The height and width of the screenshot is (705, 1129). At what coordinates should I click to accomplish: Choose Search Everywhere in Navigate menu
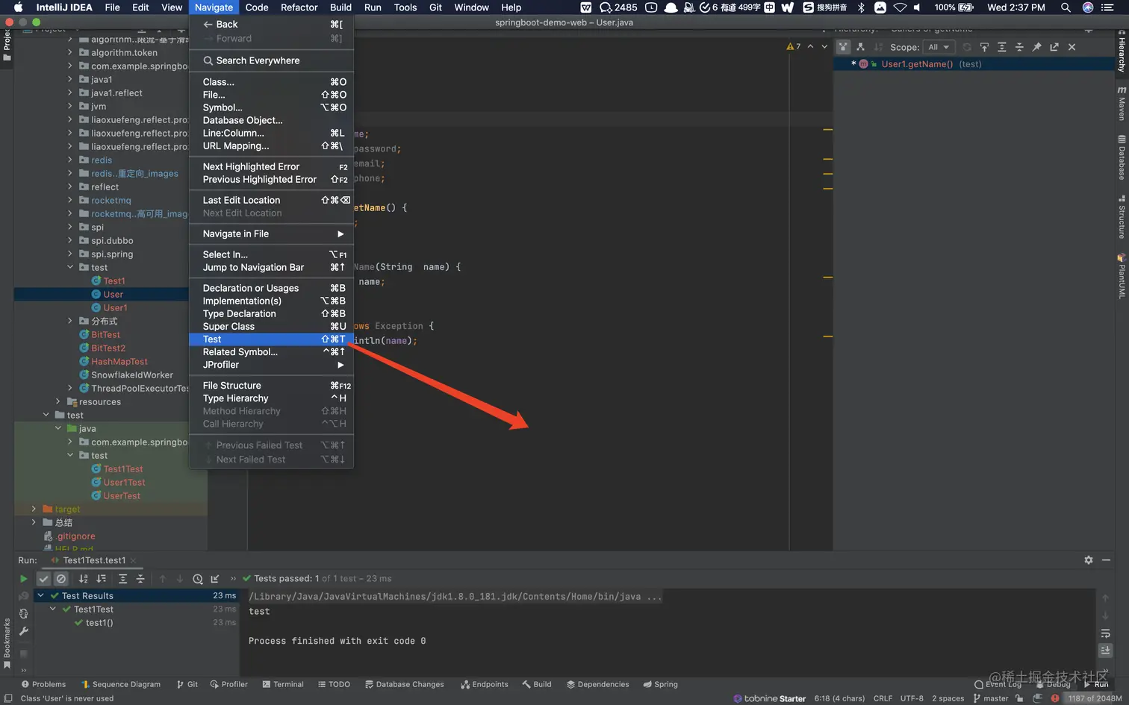click(x=272, y=60)
